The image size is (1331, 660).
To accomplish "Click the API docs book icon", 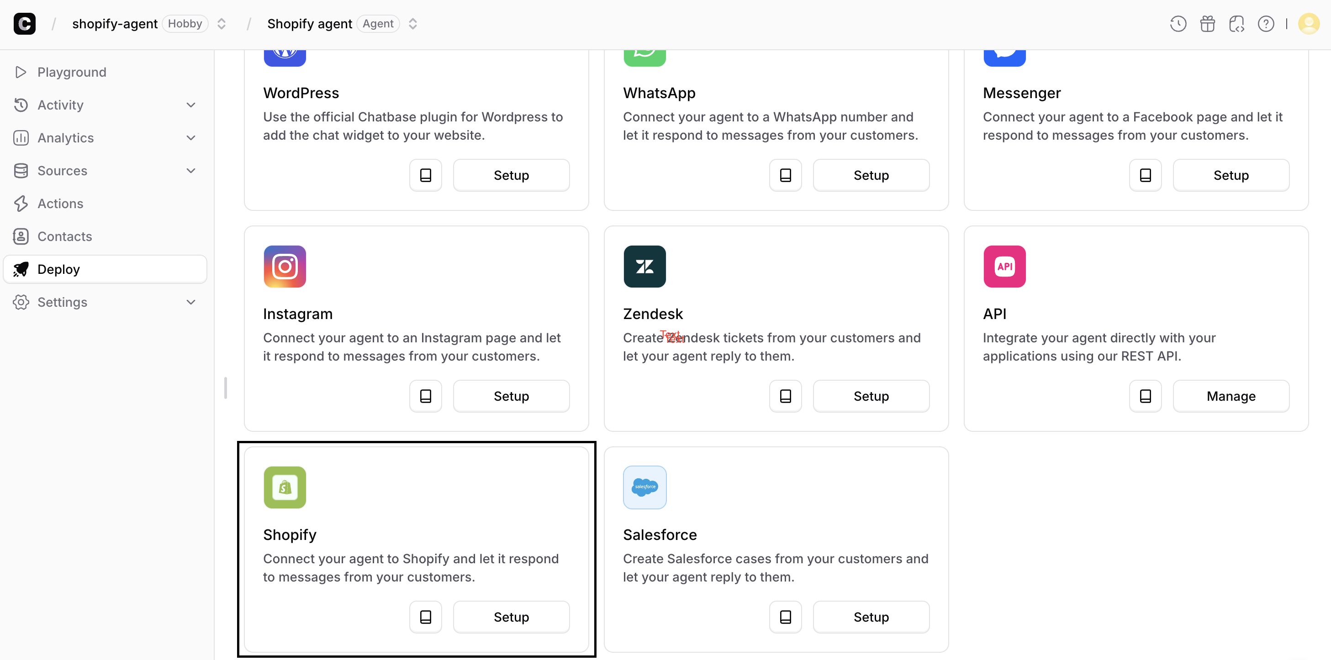I will (x=1145, y=396).
